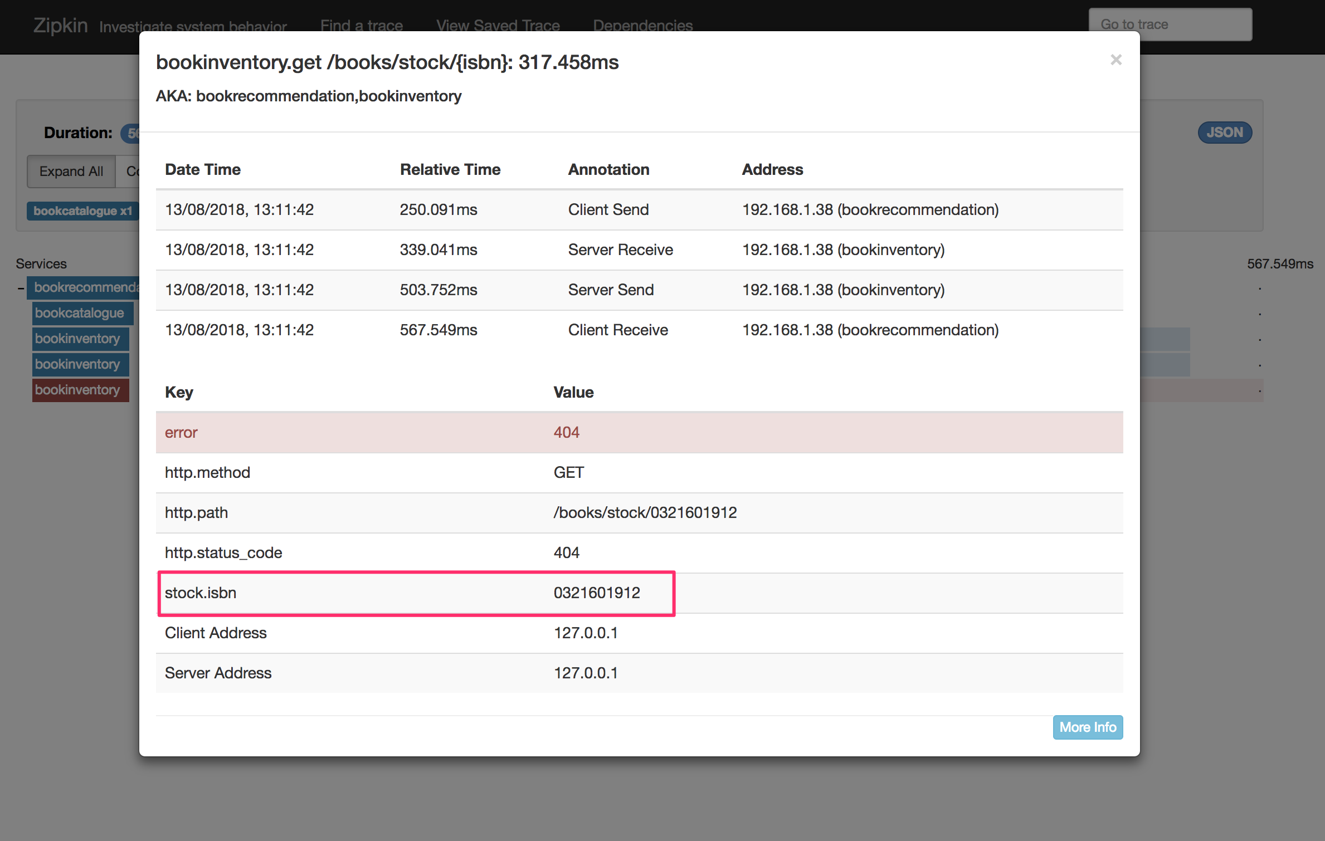
Task: Select the bookrecommendation root span
Action: 84,287
